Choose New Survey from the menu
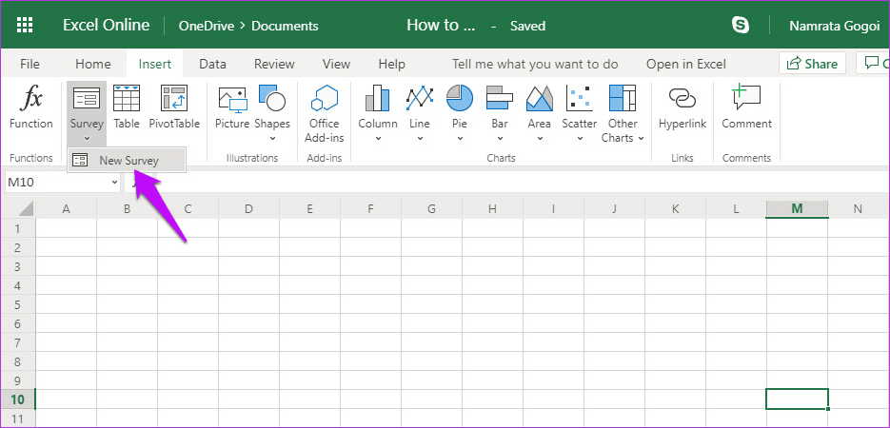The image size is (890, 428). click(128, 161)
